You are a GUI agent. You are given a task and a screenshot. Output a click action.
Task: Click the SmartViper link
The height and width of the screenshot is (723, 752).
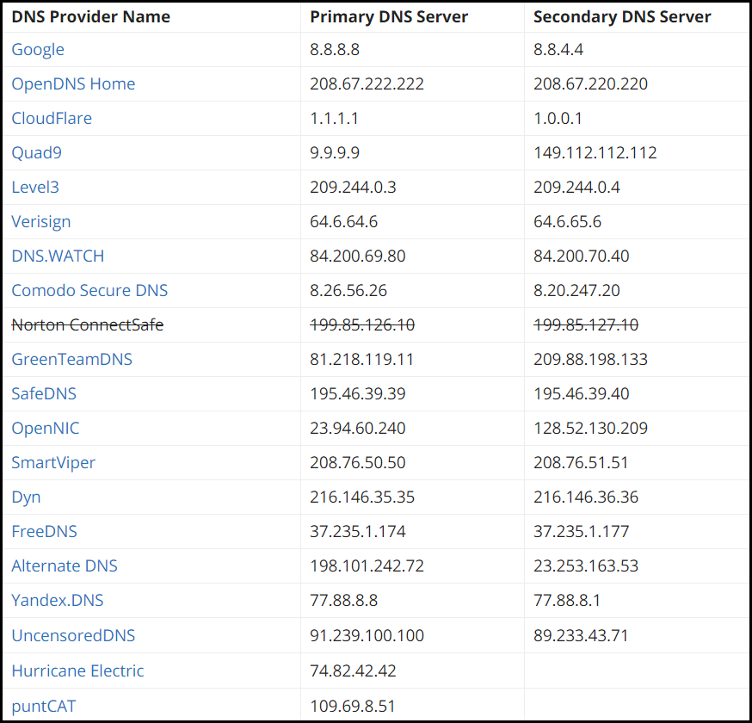coord(53,463)
